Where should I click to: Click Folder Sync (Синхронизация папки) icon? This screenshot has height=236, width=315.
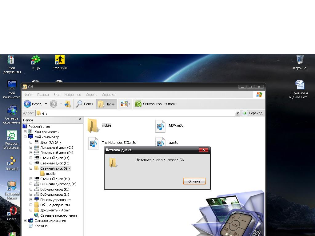coord(138,104)
